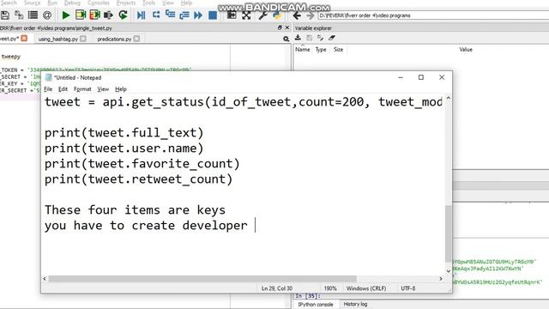Screen dimensions: 549x309
Task: Run the file with the green play button
Action: [65, 15]
